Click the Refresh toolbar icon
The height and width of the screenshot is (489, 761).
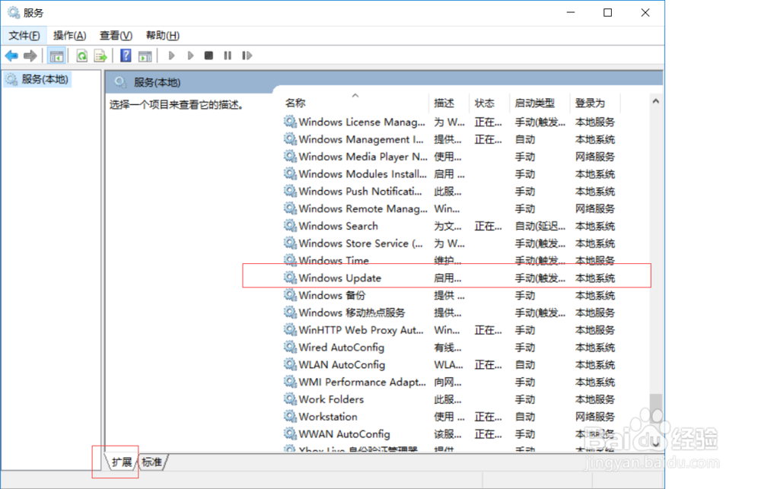tap(82, 56)
